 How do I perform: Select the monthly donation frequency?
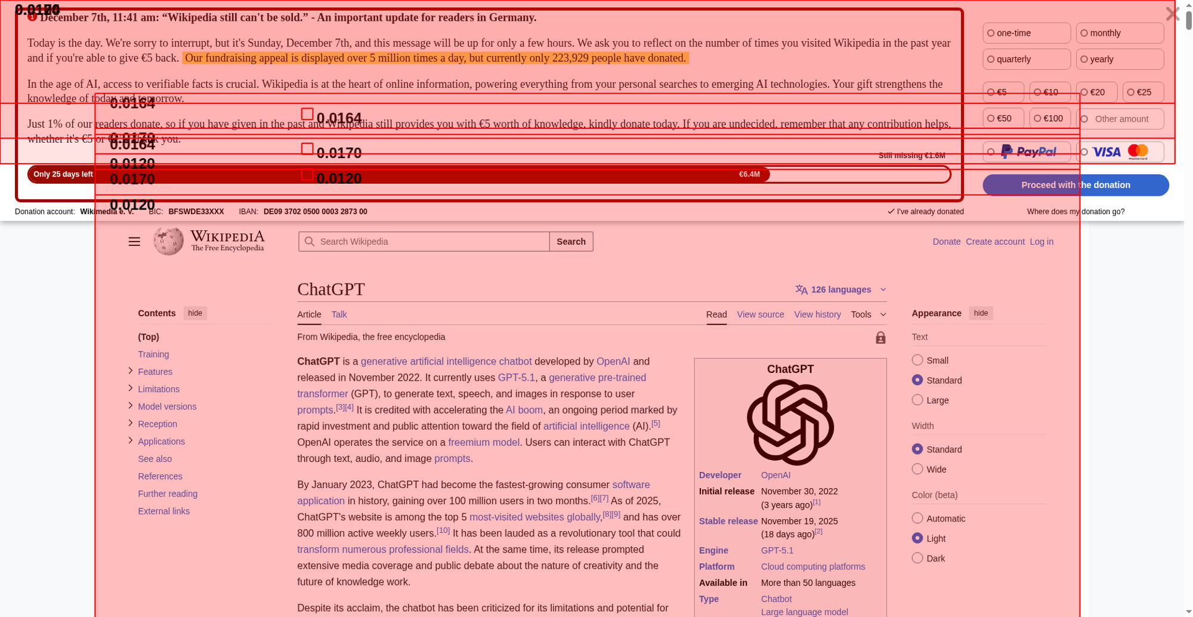1119,33
